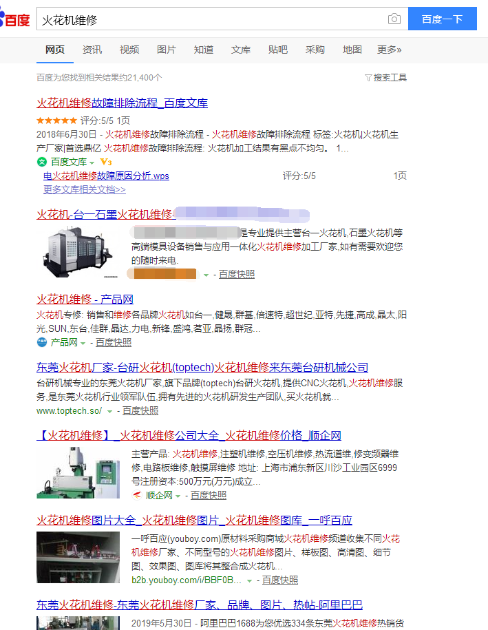Click the Baidu logo

[15, 18]
